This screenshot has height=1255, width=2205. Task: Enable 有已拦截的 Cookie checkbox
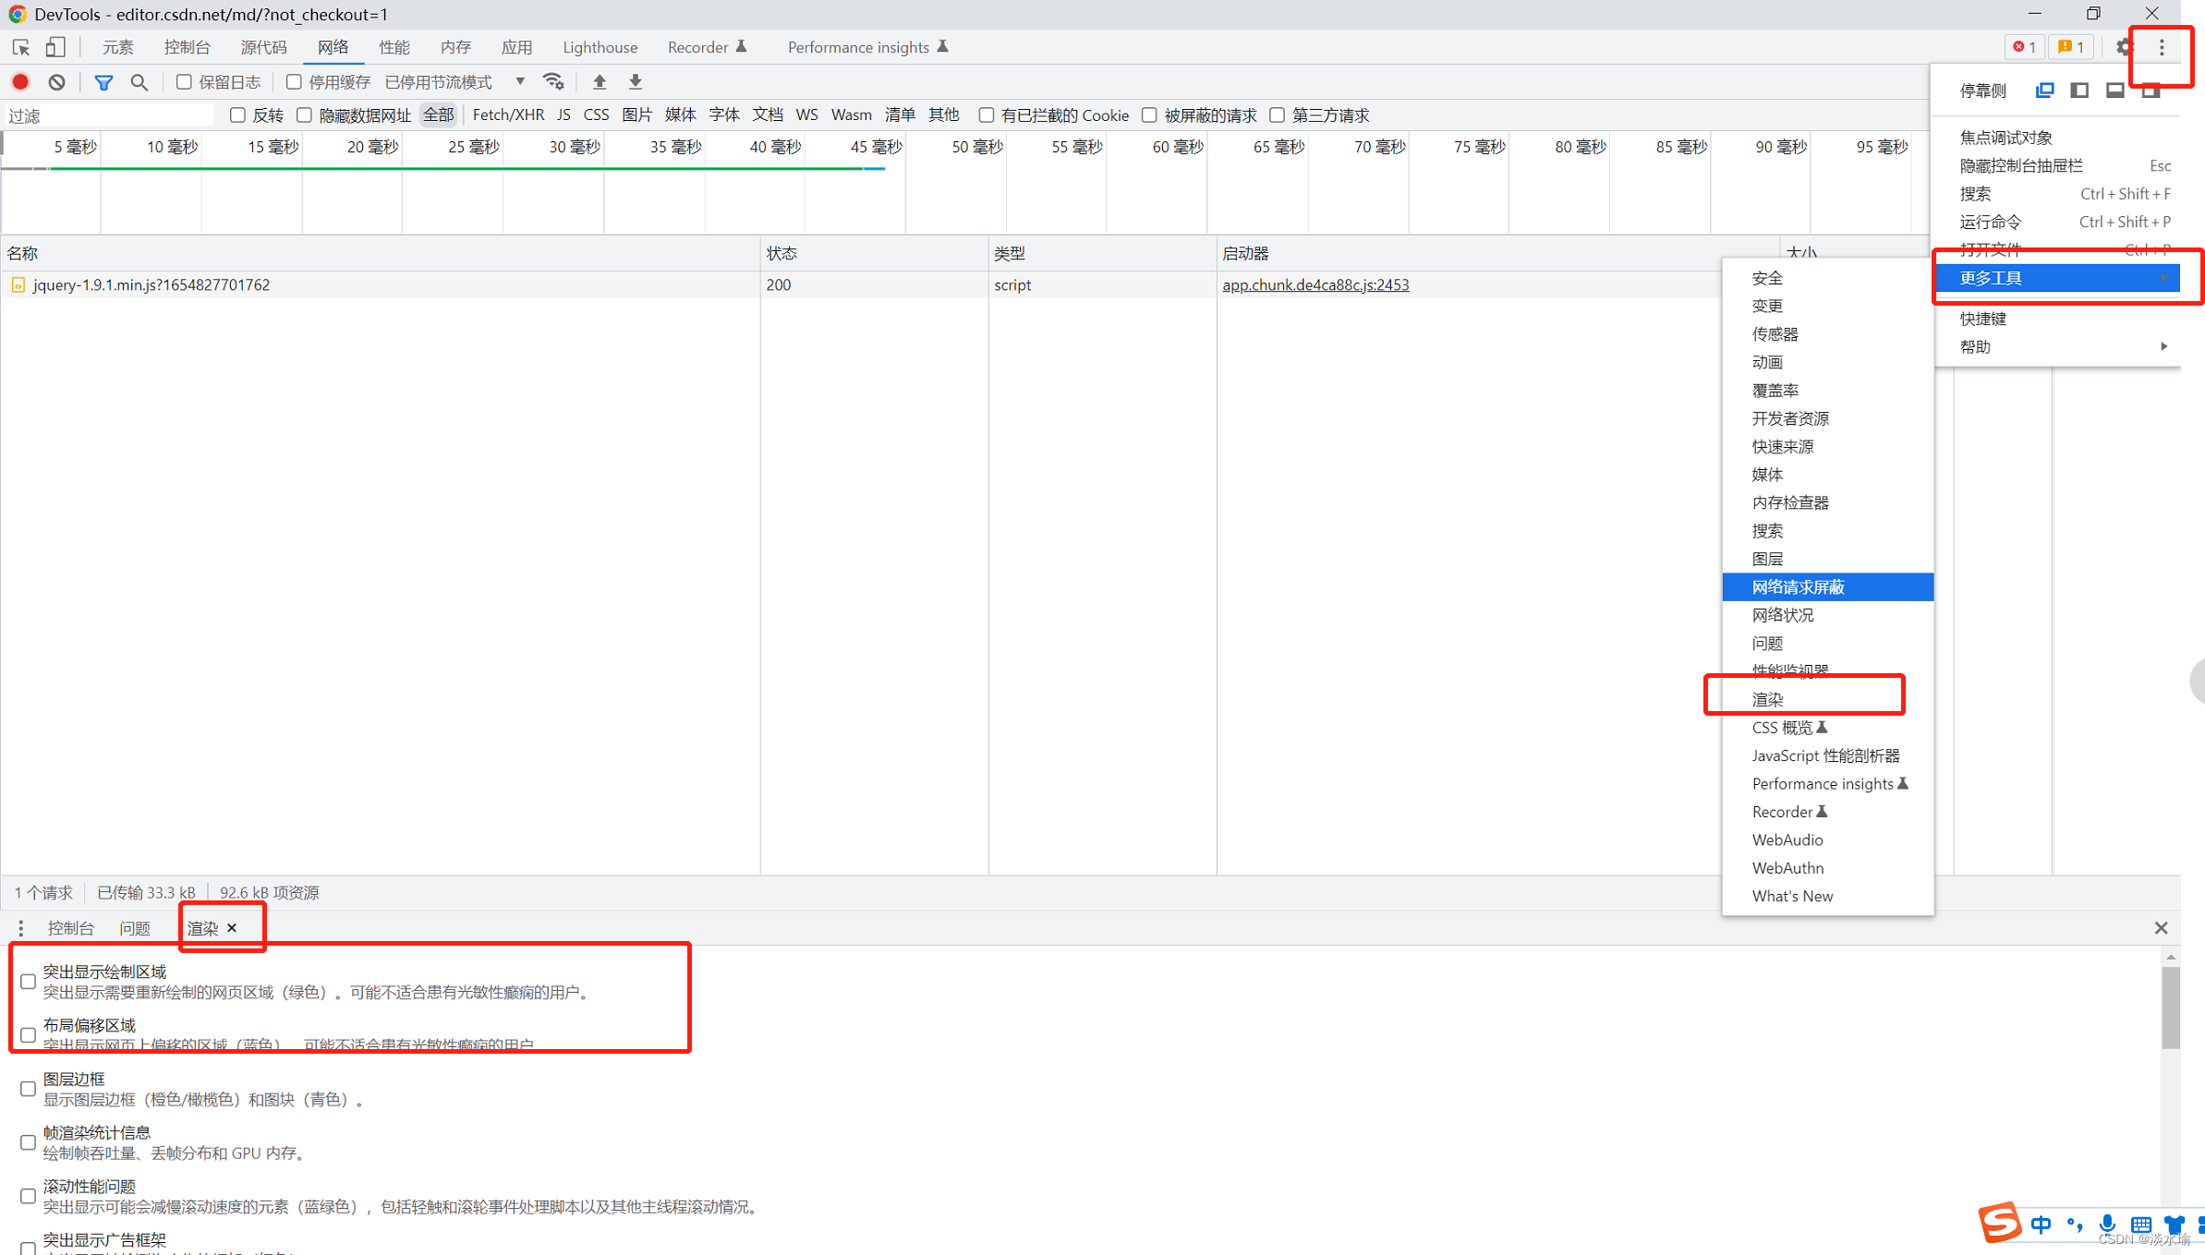coord(987,115)
